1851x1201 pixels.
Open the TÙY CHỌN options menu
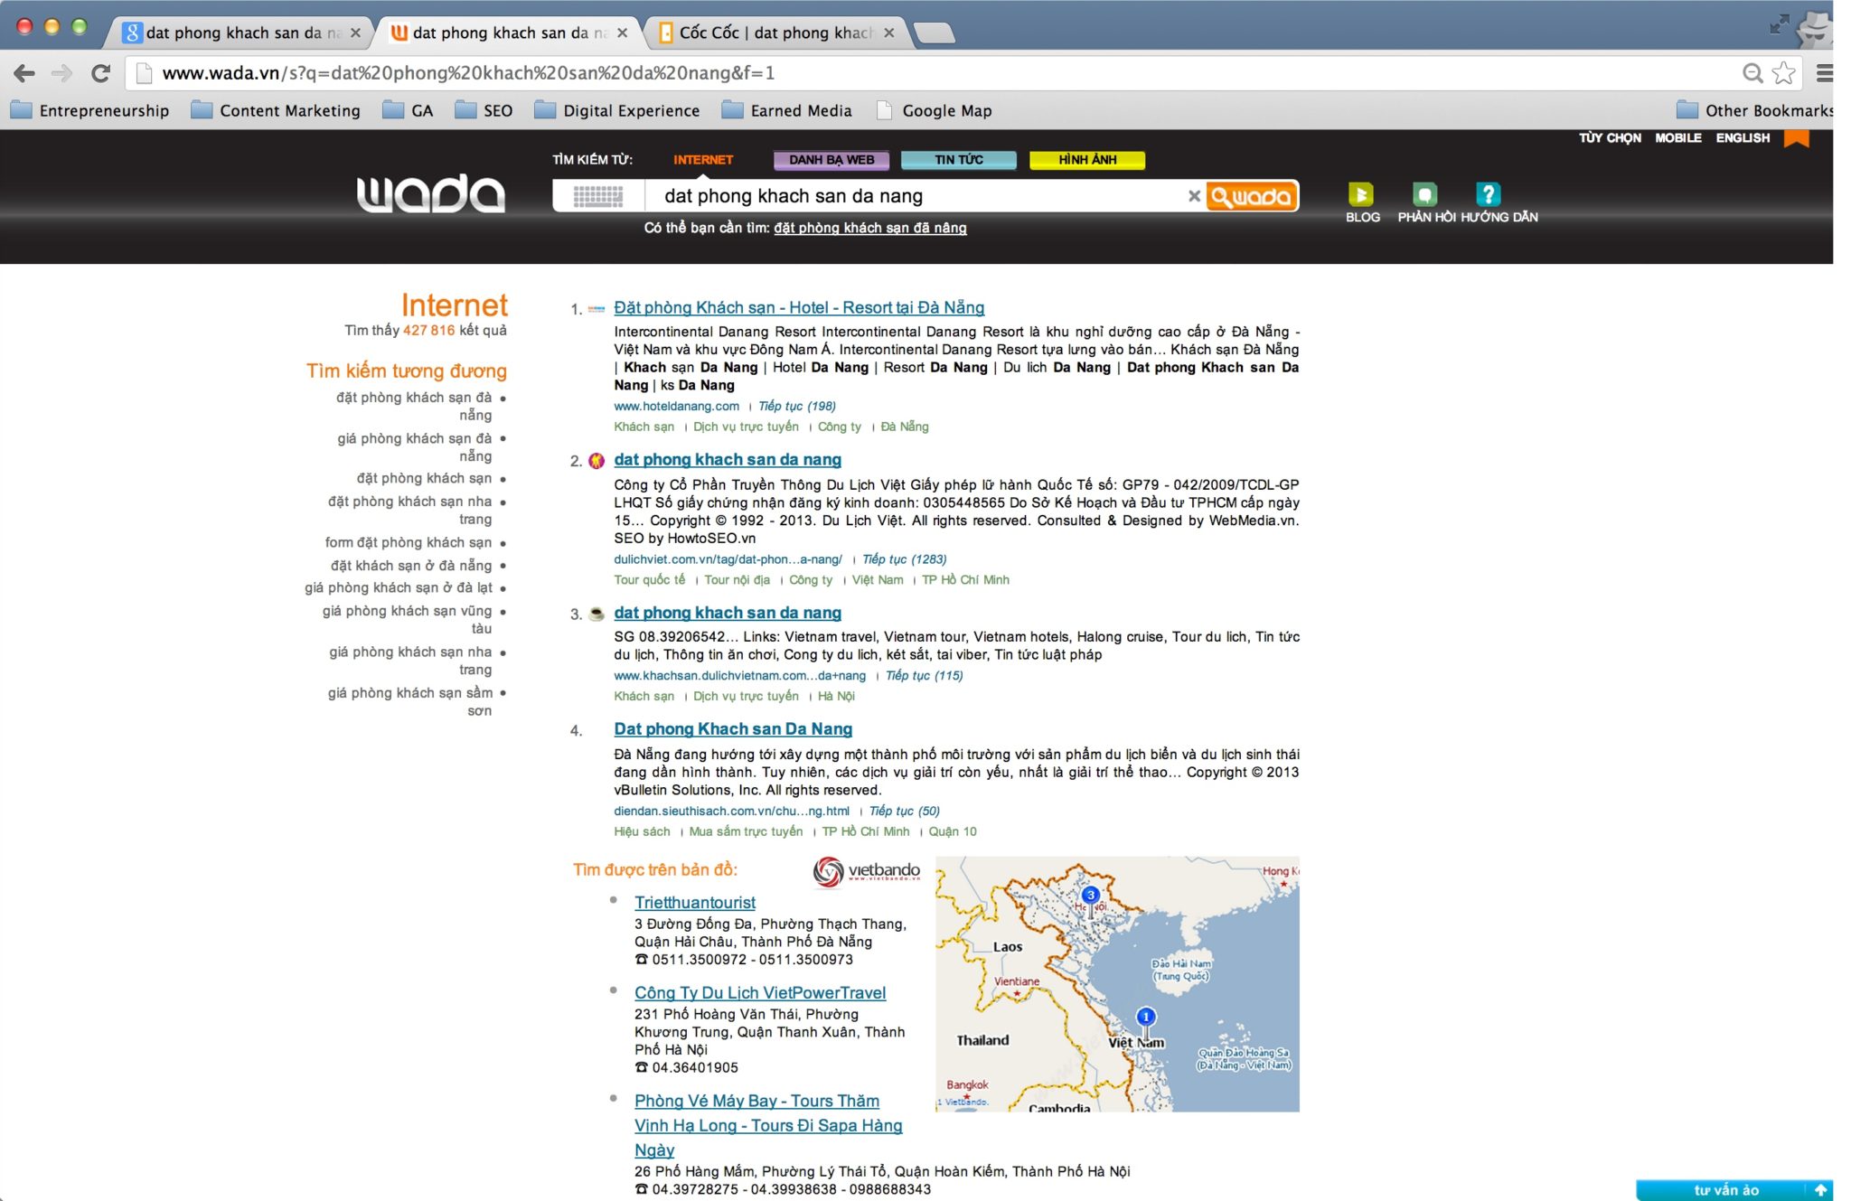point(1610,137)
